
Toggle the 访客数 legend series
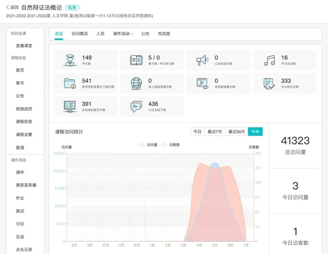[170, 145]
